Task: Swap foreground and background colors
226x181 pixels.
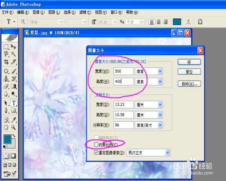Action: coord(14,136)
